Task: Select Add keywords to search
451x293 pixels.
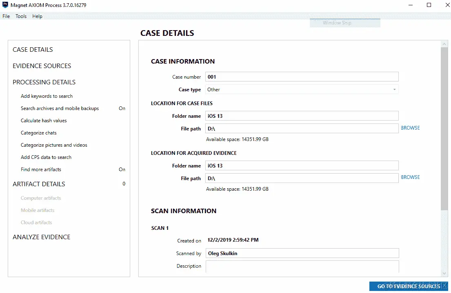Action: [x=47, y=96]
